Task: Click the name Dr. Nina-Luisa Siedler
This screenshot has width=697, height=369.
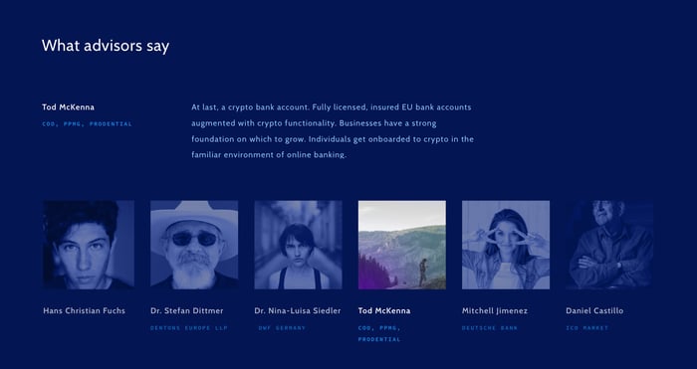Action: click(x=298, y=311)
